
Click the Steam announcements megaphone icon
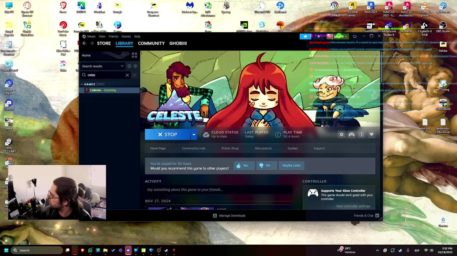[305, 36]
